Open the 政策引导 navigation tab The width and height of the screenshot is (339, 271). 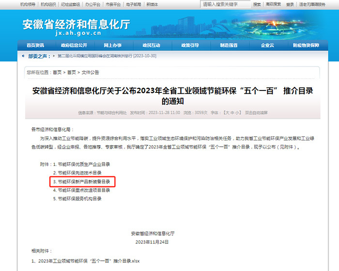tap(190, 45)
